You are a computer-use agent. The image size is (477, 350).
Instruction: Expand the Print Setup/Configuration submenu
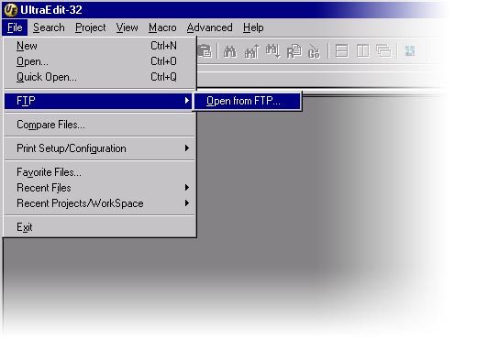coord(100,148)
